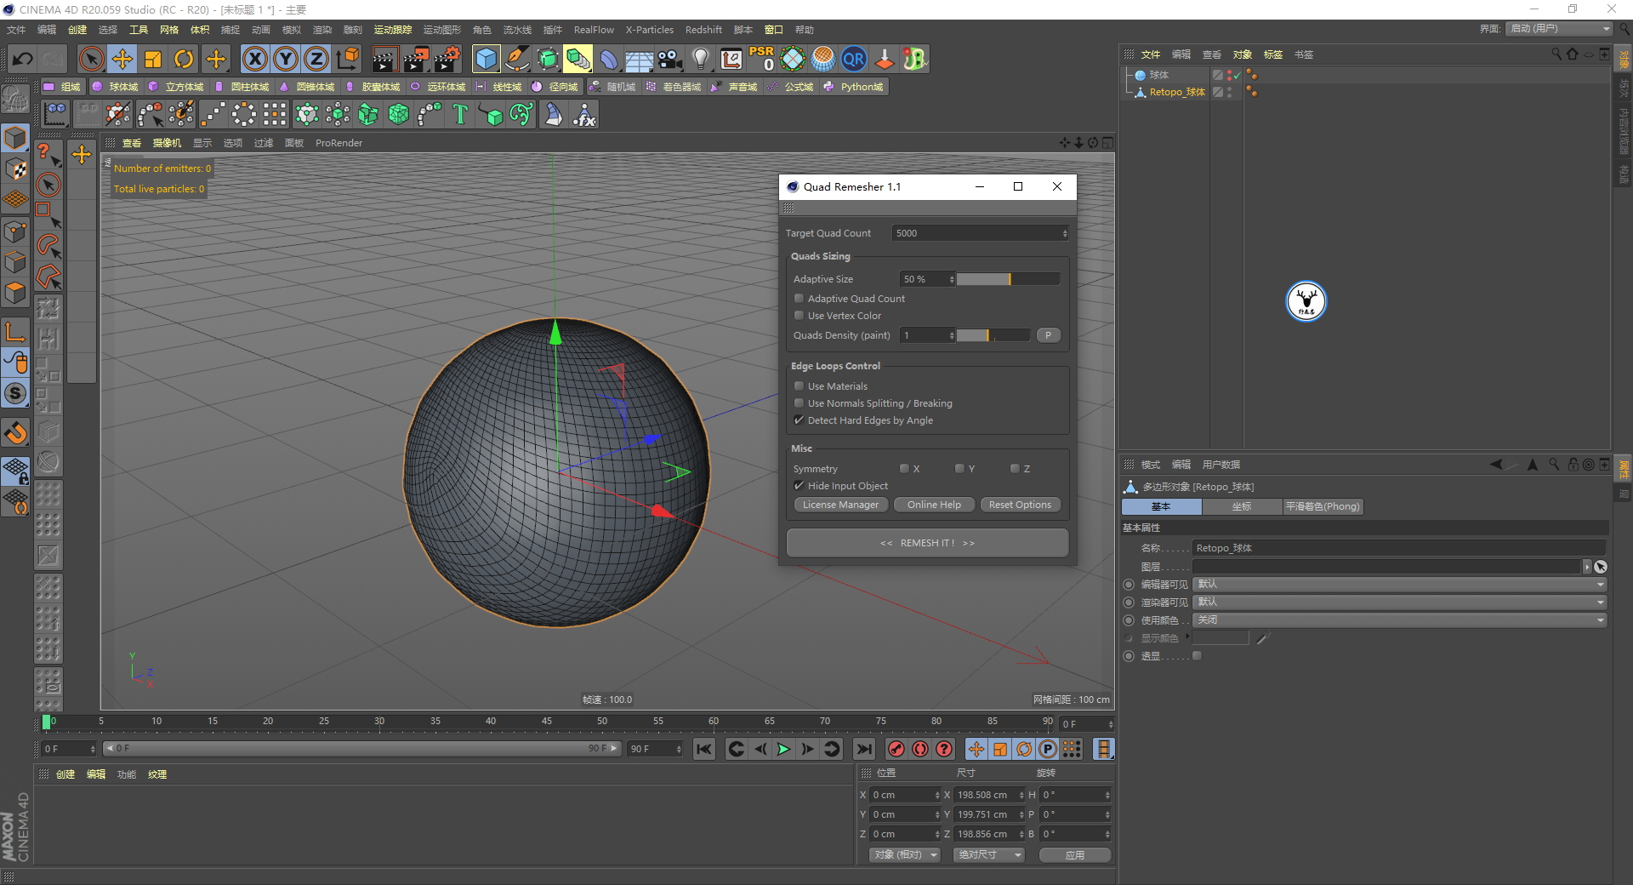Click the film strip icon by timeline
This screenshot has height=885, width=1633.
point(1103,749)
